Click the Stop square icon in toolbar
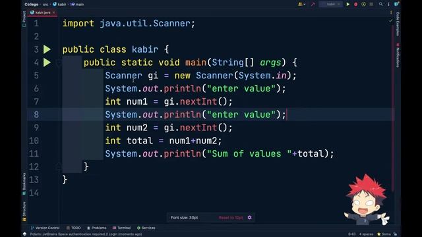Image resolution: width=422 pixels, height=237 pixels. click(x=371, y=5)
